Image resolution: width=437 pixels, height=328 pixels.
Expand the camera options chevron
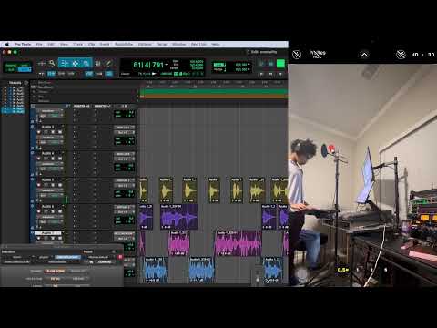364,55
